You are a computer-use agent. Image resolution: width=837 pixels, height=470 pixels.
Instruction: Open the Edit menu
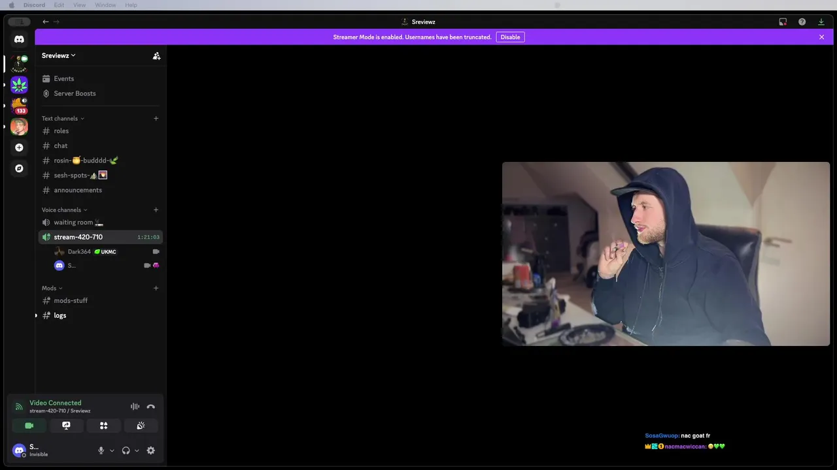[x=59, y=5]
